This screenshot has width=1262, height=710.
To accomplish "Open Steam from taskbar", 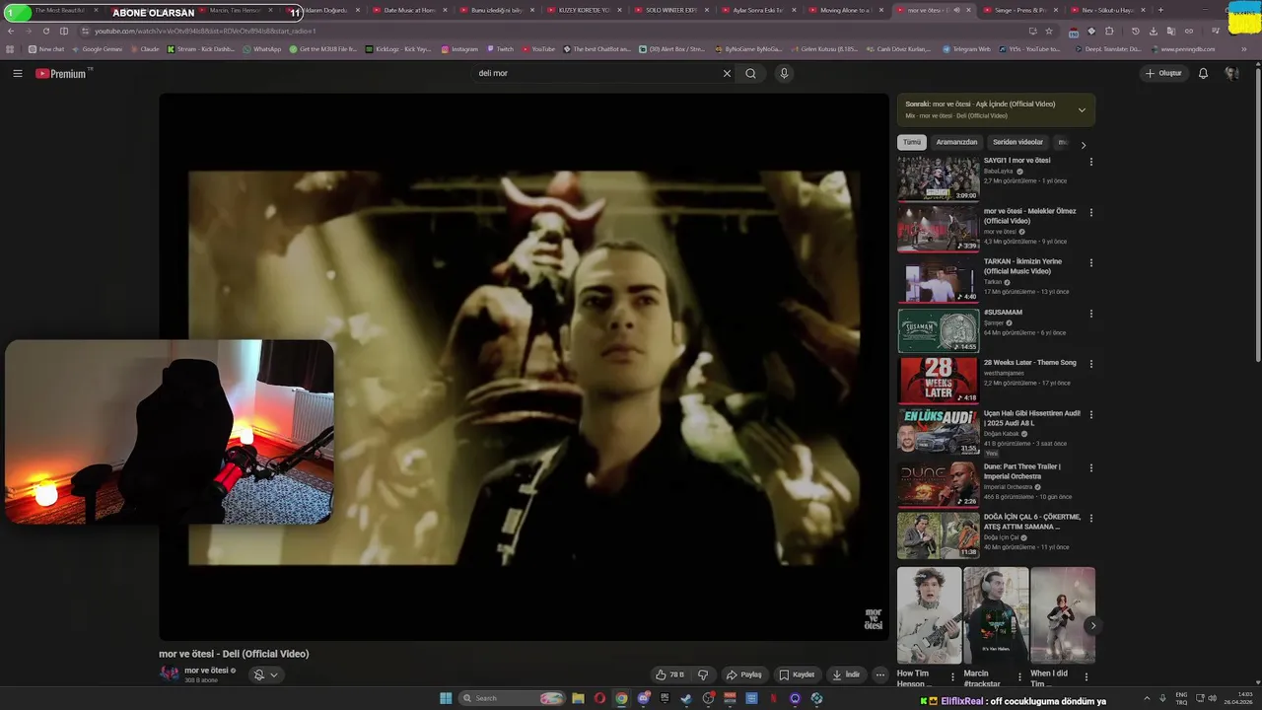I will [x=686, y=698].
